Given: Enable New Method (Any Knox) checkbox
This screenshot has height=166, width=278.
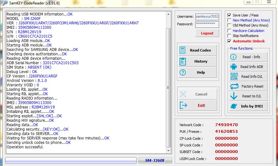Looking at the screenshot, I should pyautogui.click(x=229, y=20).
